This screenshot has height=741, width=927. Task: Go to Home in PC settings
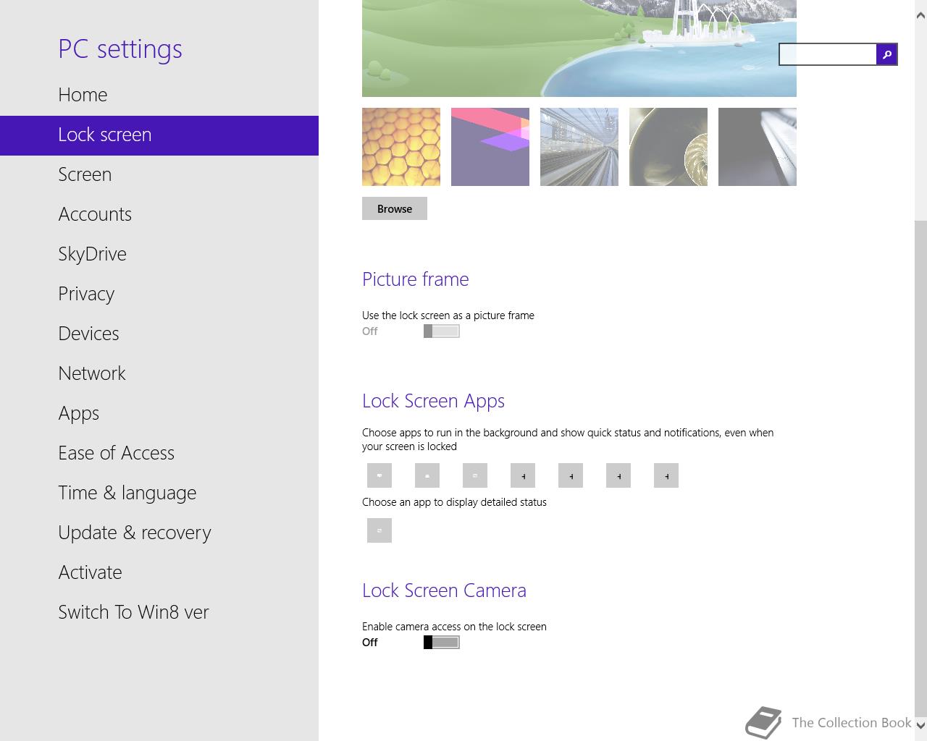159,95
